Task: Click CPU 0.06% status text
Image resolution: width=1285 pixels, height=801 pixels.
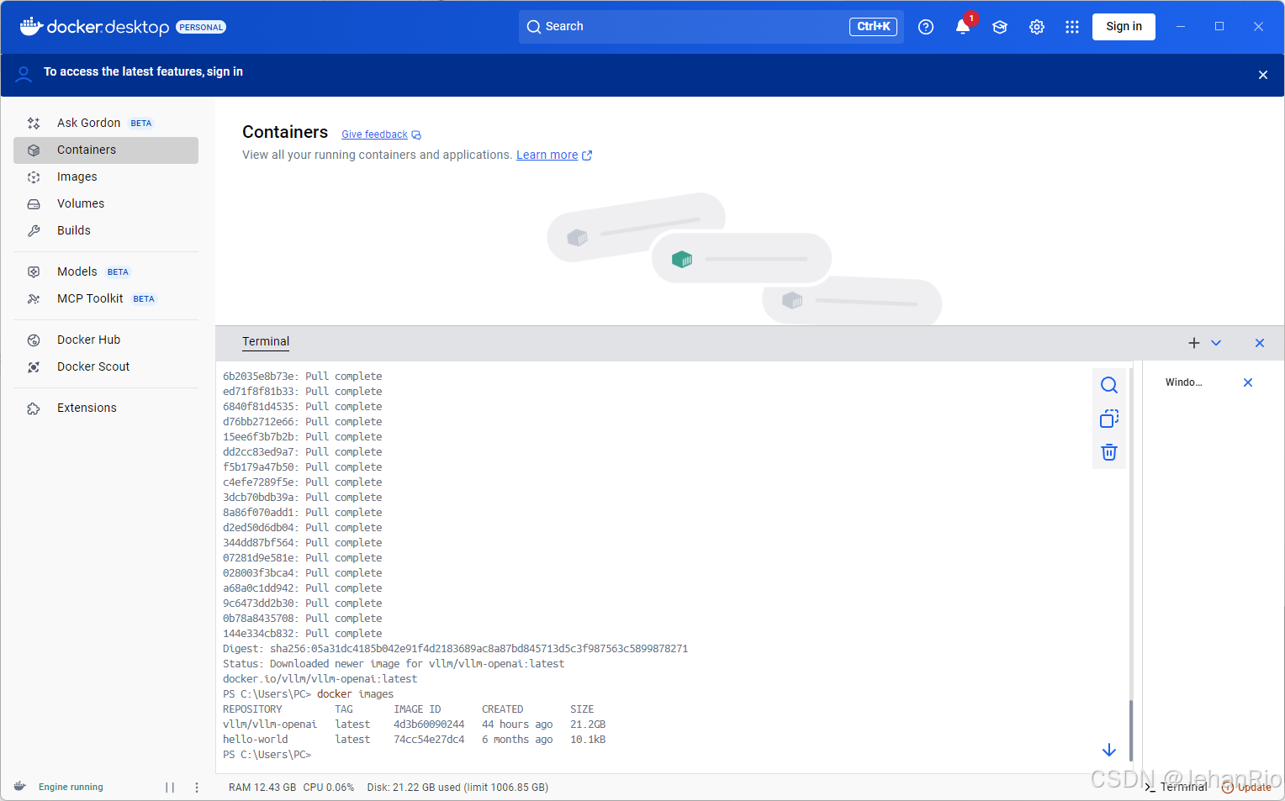Action: pyautogui.click(x=329, y=788)
